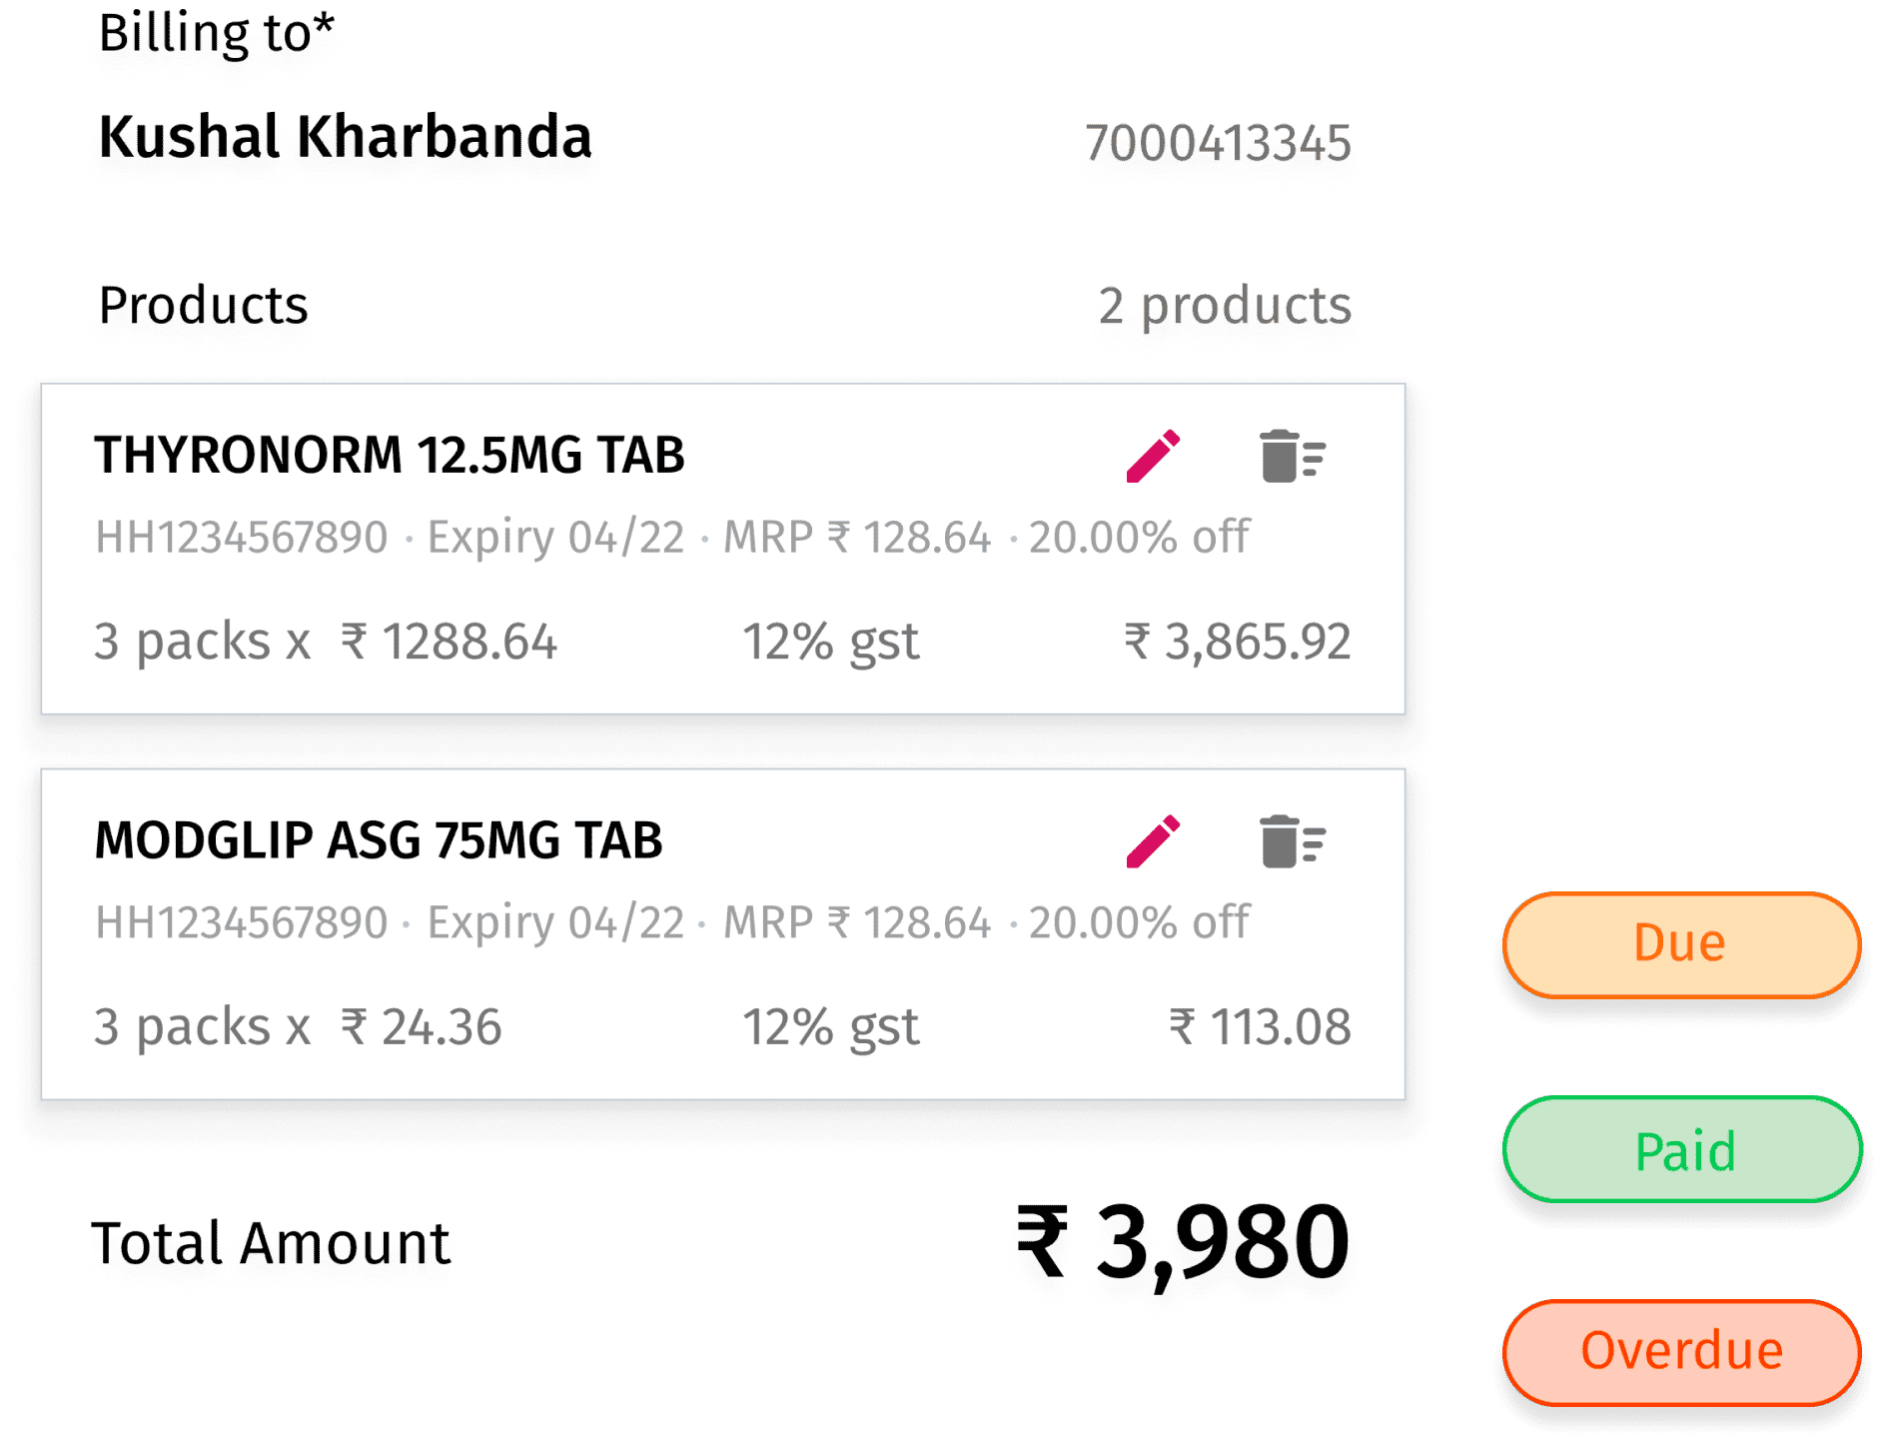
Task: Click the Kushal Kharbanda customer name
Action: click(345, 137)
